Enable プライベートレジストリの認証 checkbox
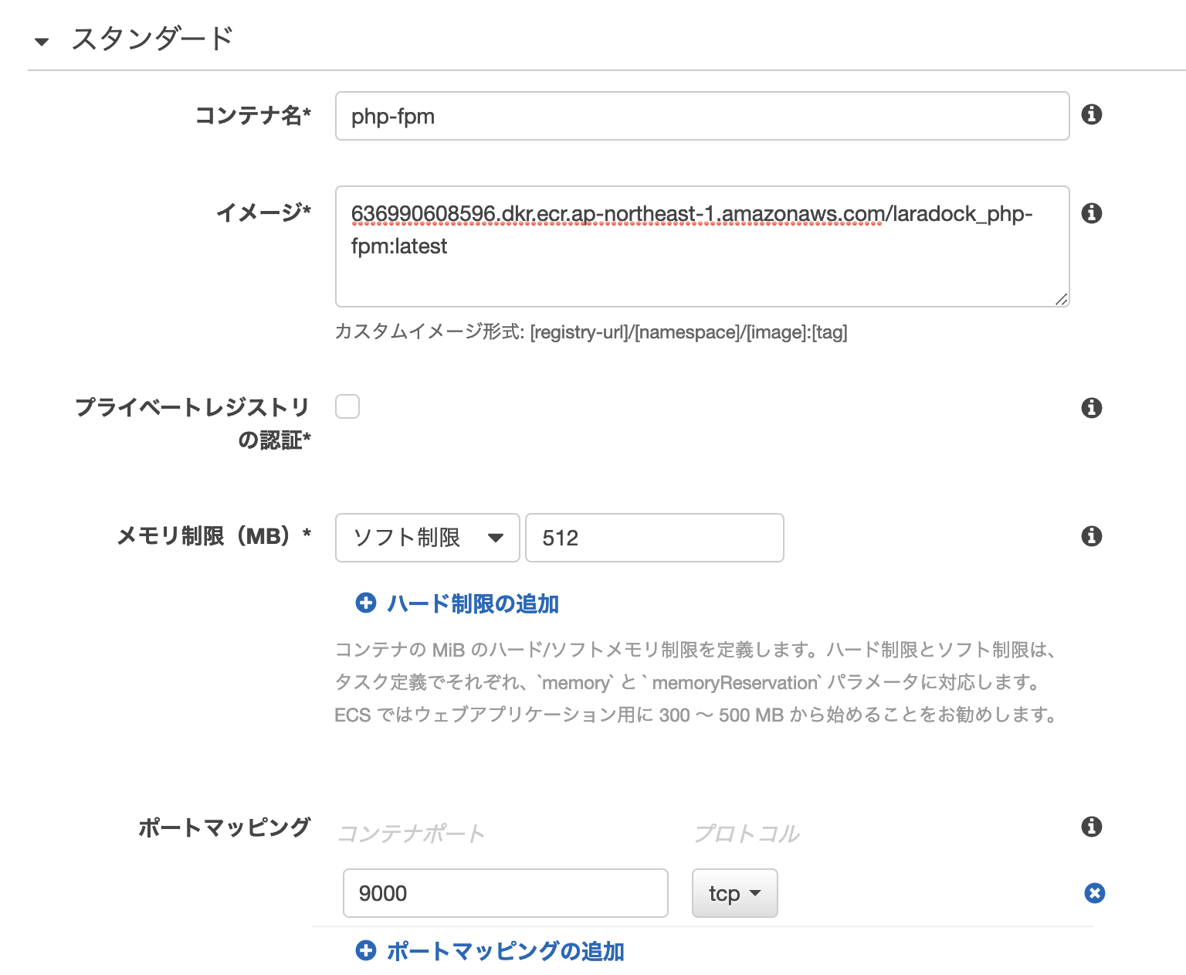Viewport: 1186px width, 975px height. pos(347,406)
